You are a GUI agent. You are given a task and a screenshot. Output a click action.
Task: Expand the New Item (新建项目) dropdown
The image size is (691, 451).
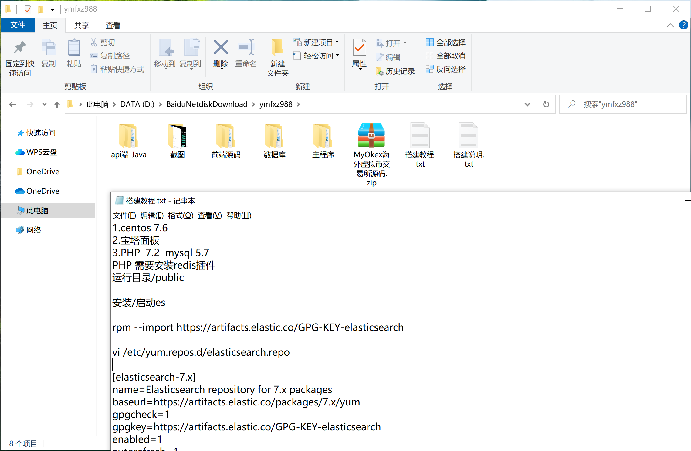point(337,42)
